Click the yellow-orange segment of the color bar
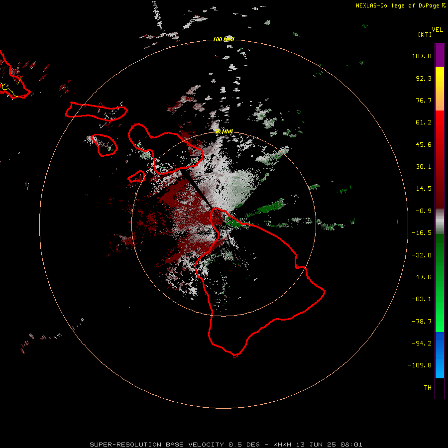This screenshot has width=448, height=448. pos(440,89)
